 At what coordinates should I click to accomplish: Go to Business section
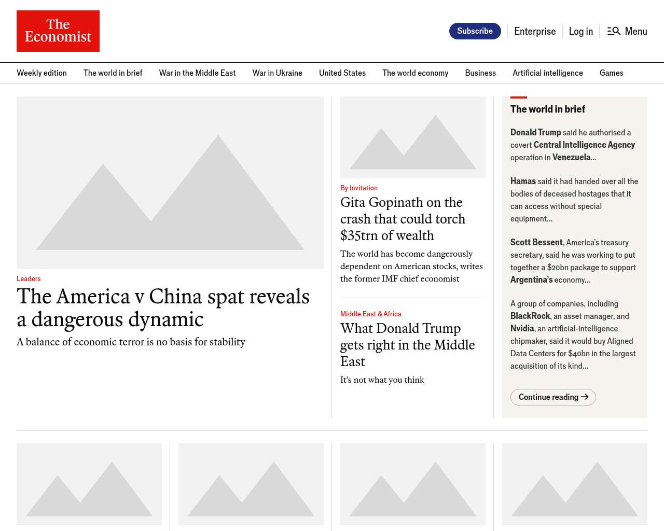(480, 73)
